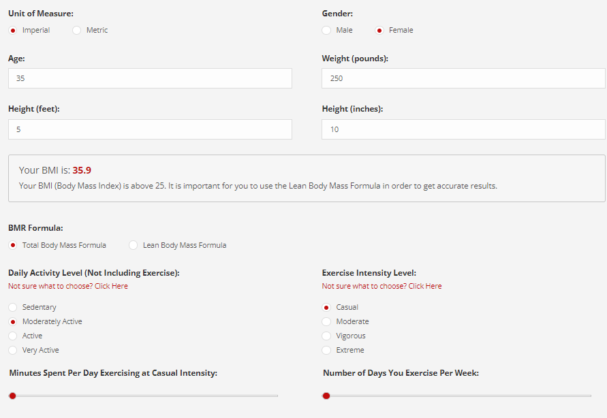Click the Height (inches) input field
This screenshot has width=607, height=418.
(x=463, y=129)
